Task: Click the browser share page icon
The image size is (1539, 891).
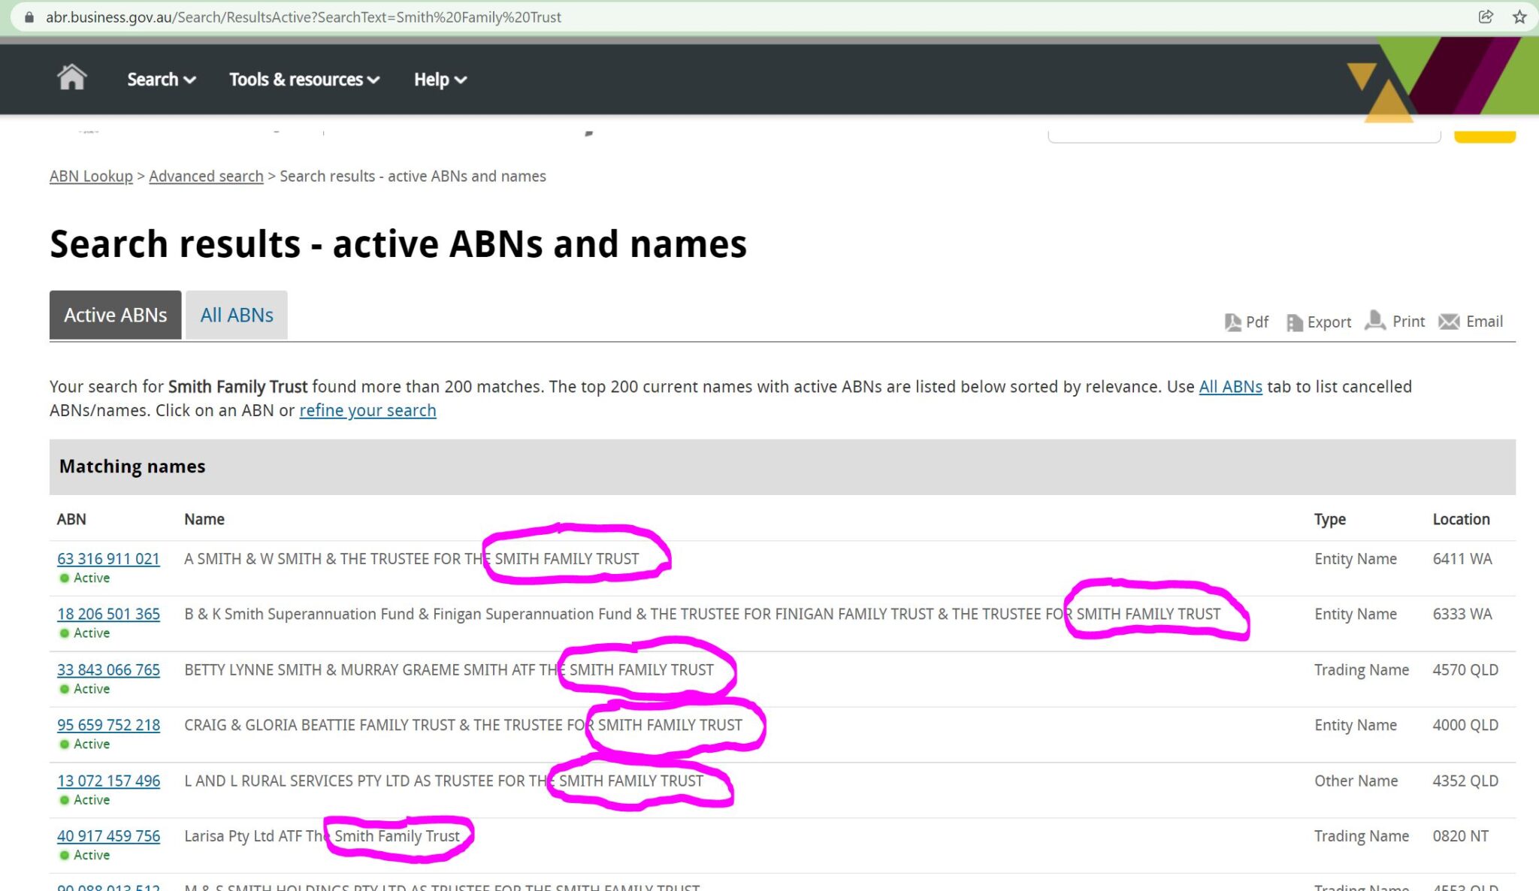Action: coord(1486,17)
